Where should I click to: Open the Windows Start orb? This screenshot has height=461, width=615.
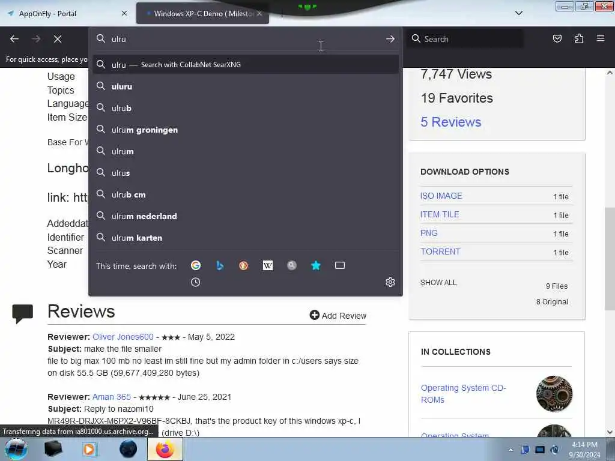point(16,449)
